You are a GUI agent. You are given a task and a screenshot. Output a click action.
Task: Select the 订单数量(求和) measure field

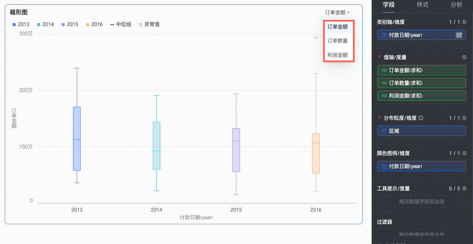[x=422, y=83]
